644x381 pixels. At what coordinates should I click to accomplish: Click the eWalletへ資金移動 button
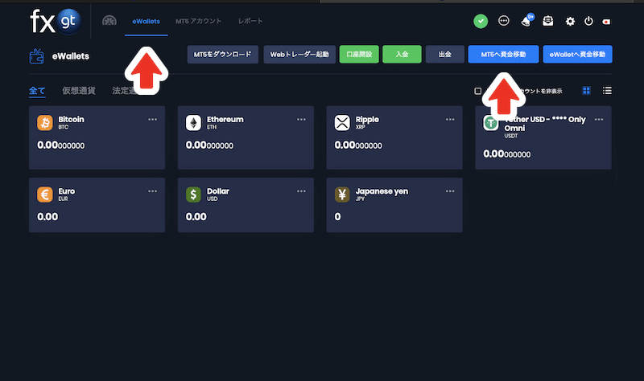[577, 54]
